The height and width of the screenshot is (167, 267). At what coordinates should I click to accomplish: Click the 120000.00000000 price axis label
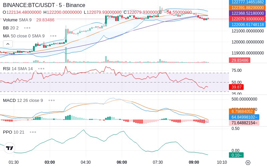[x=248, y=42]
